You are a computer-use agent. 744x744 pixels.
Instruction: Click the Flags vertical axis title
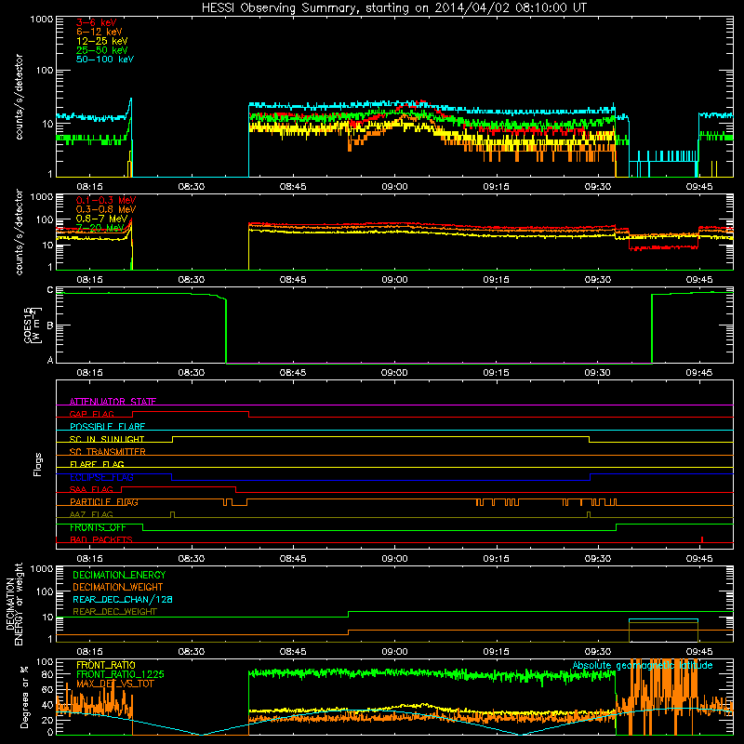click(x=38, y=464)
